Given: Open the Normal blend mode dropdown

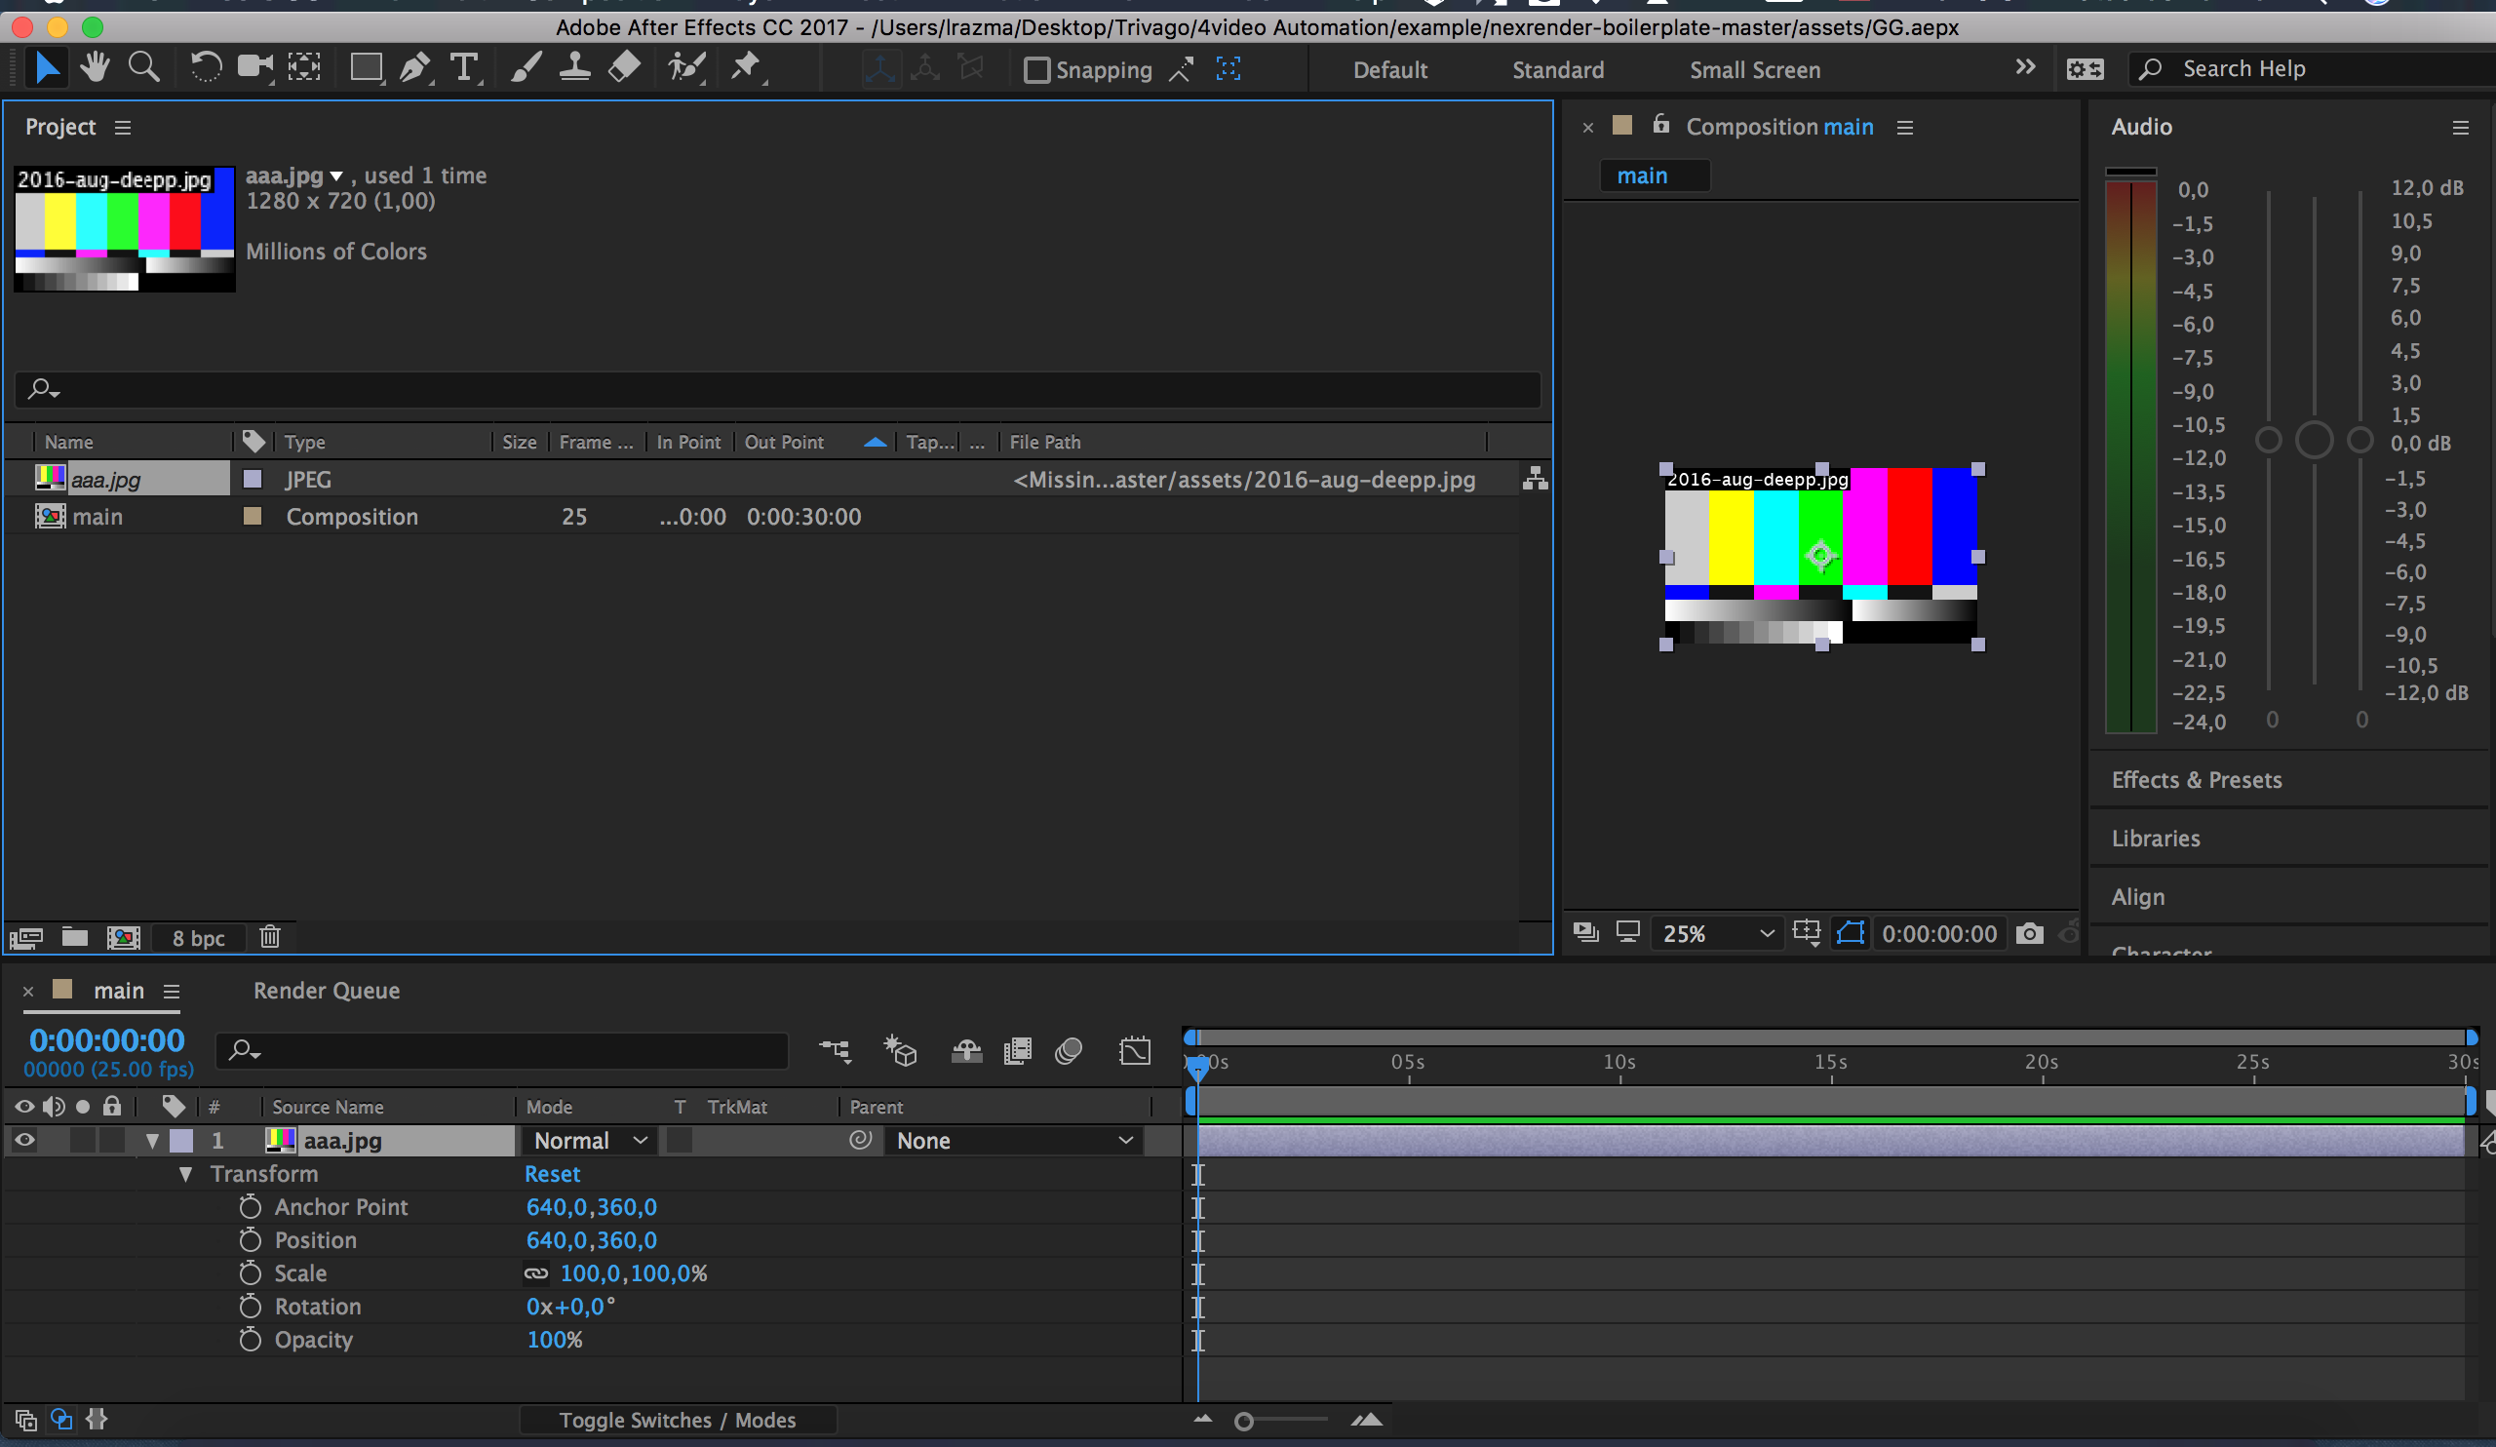Looking at the screenshot, I should pyautogui.click(x=586, y=1140).
